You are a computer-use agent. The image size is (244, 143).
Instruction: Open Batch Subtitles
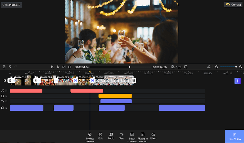click(132, 137)
